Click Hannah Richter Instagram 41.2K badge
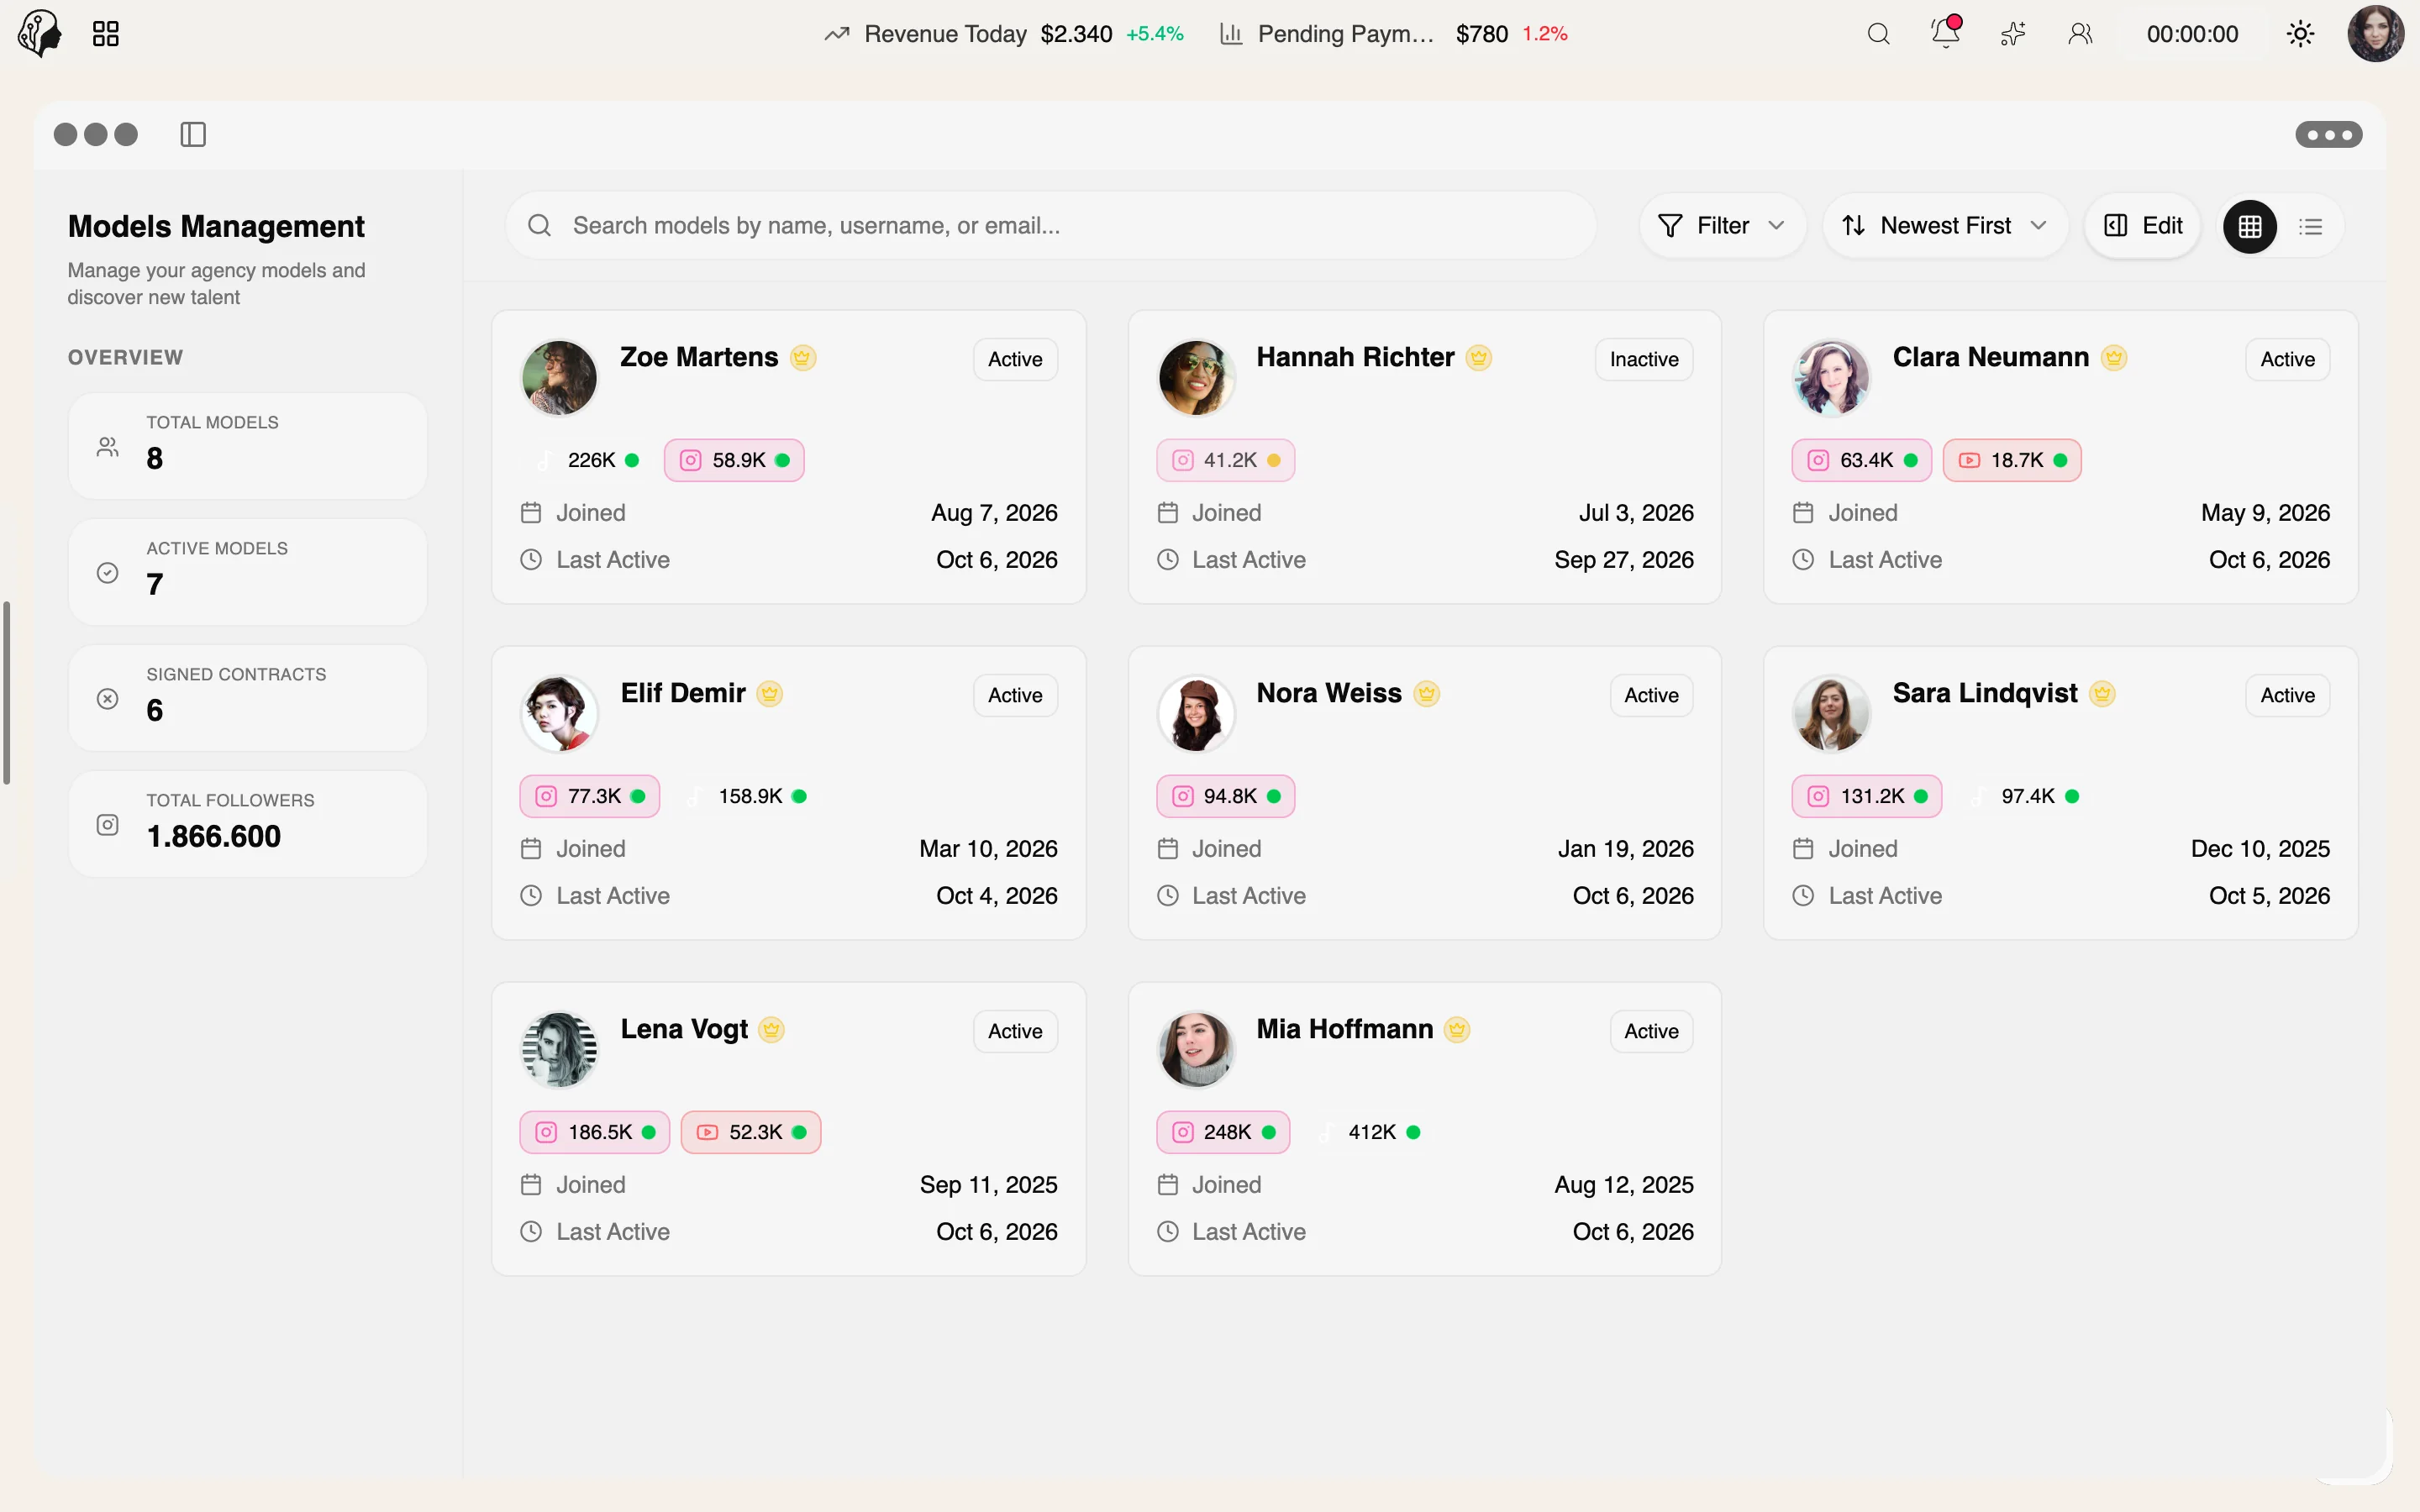 (1225, 460)
